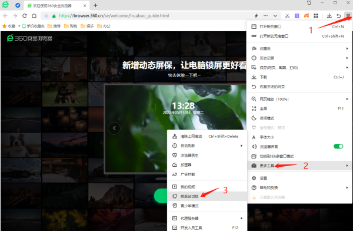
Task: Close the 欢迎使用360安全浏览器 tab
Action: [85, 6]
